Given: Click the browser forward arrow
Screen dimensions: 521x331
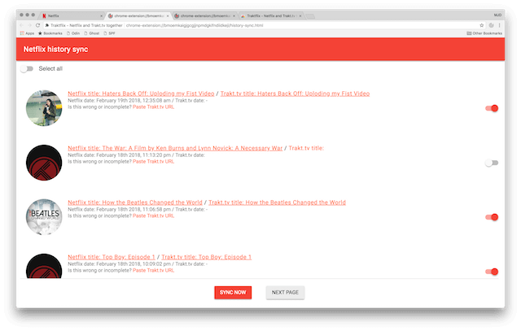Looking at the screenshot, I should (x=29, y=25).
